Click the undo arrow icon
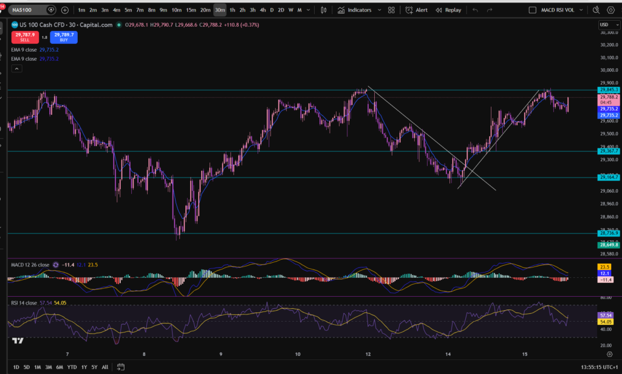622x374 pixels. click(475, 10)
